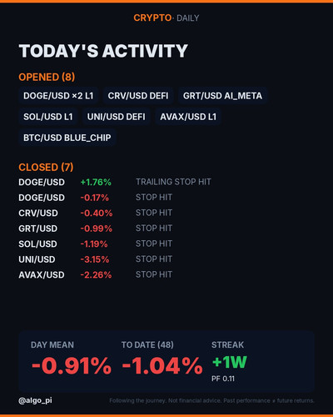333x417 pixels.
Task: Click the AVAX/USD L1 chip
Action: tap(188, 117)
